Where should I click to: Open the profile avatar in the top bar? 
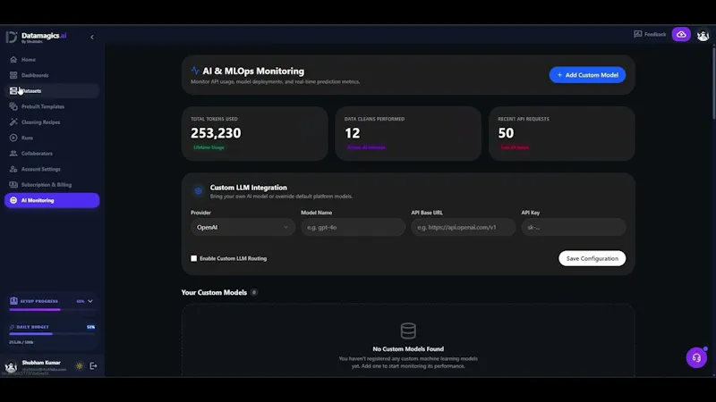[x=703, y=35]
